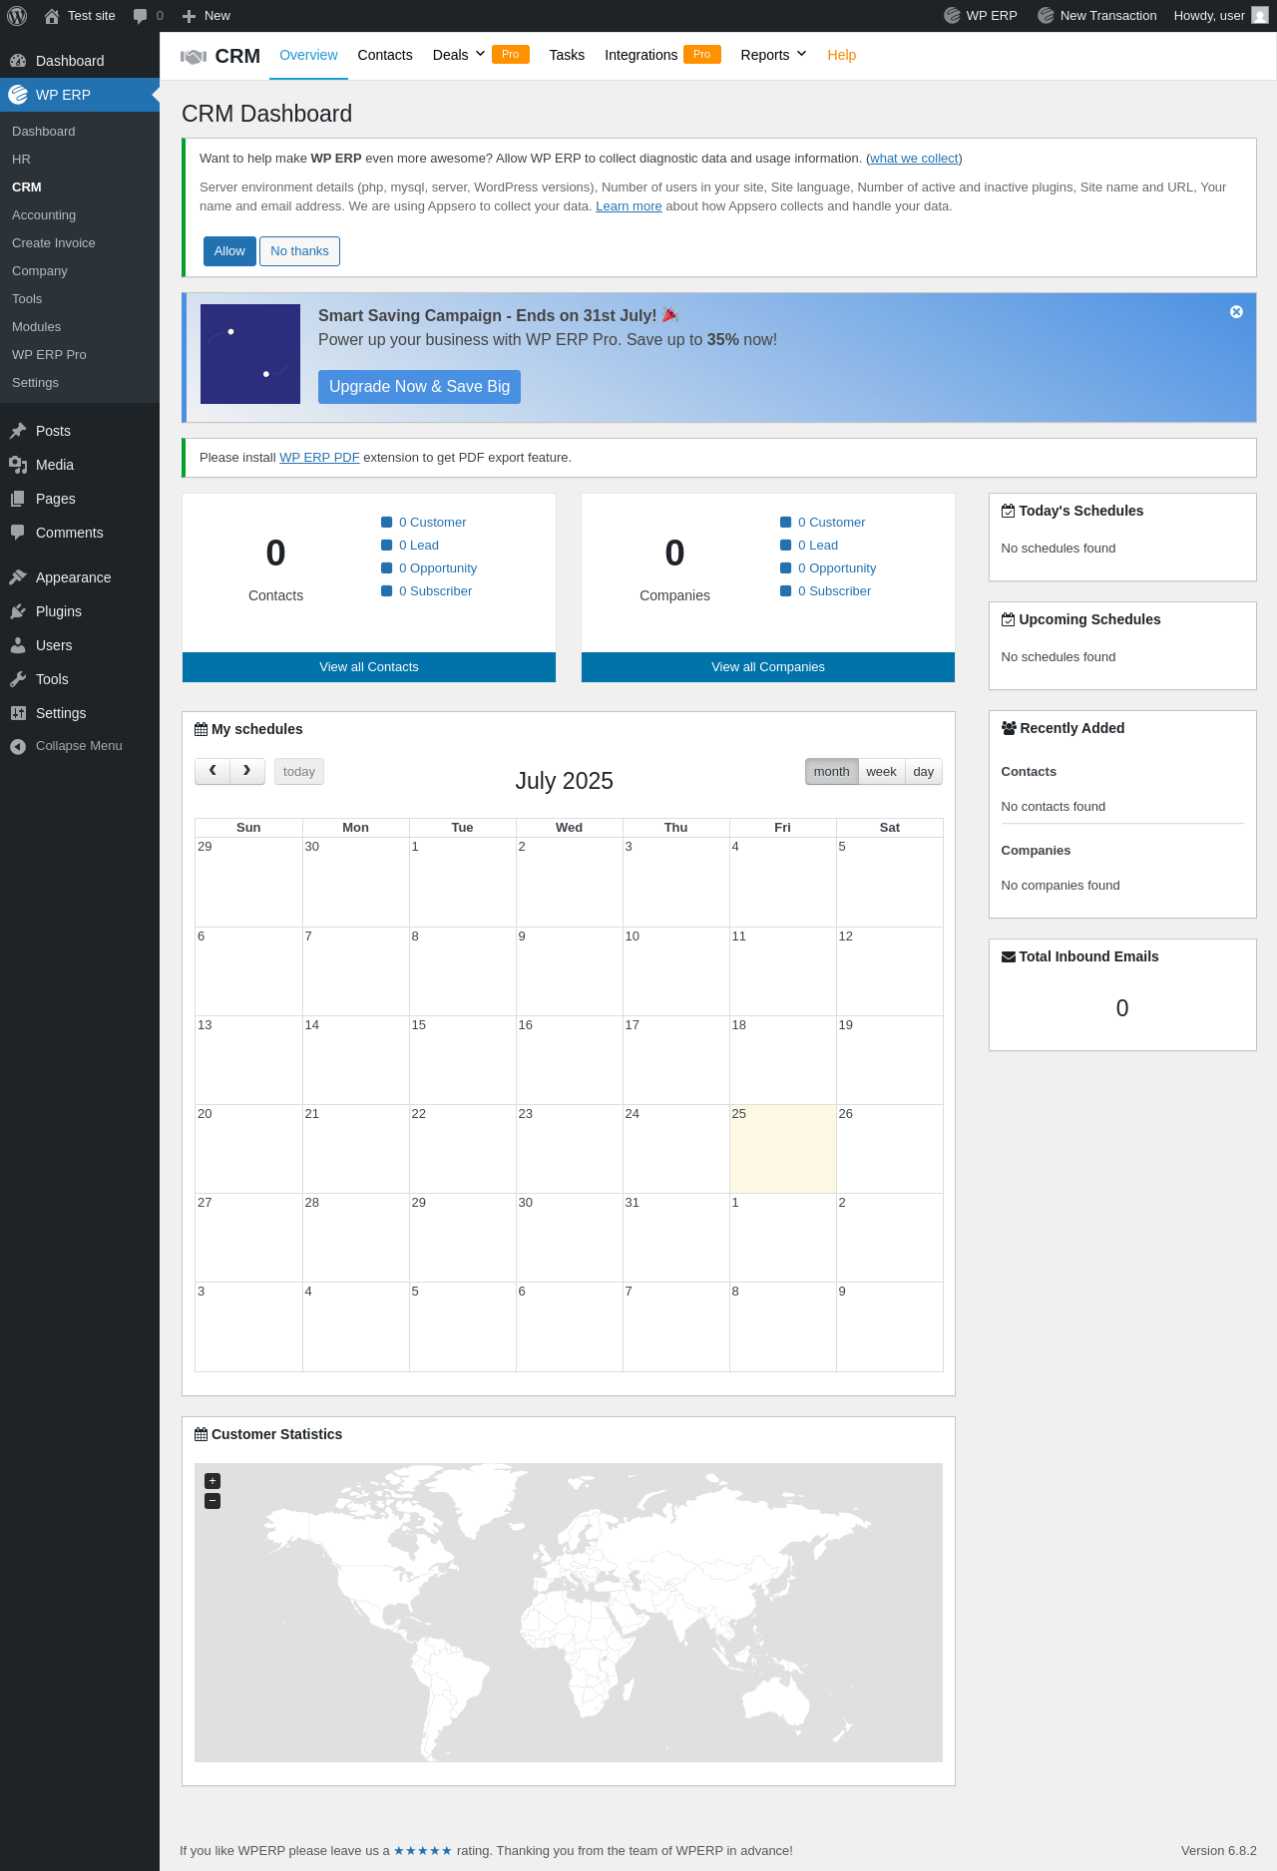
Task: Open Plugins plug icon in sidebar
Action: pyautogui.click(x=18, y=611)
